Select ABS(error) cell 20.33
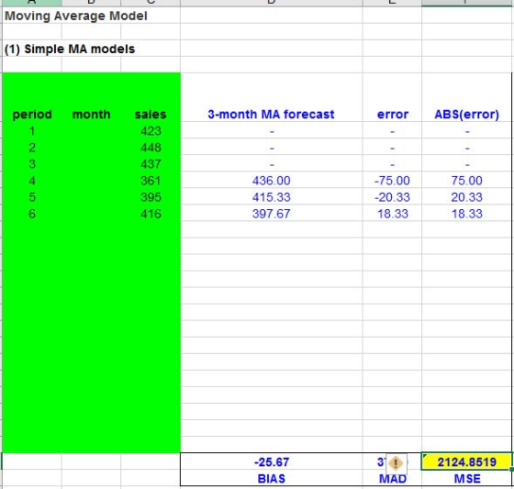514x489 pixels. coord(467,197)
